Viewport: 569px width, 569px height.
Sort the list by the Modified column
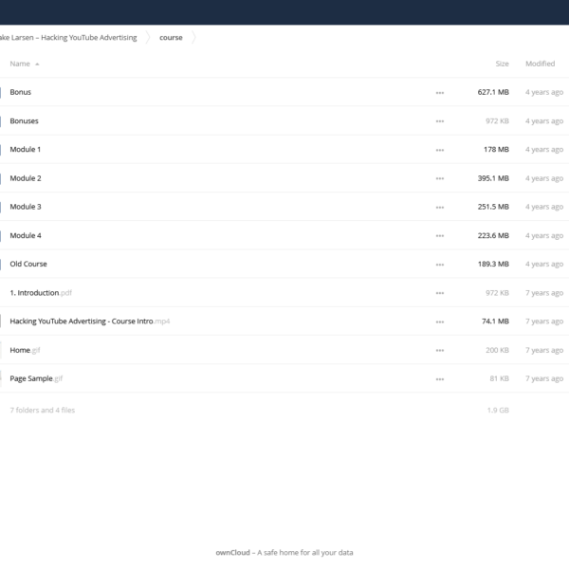tap(540, 64)
